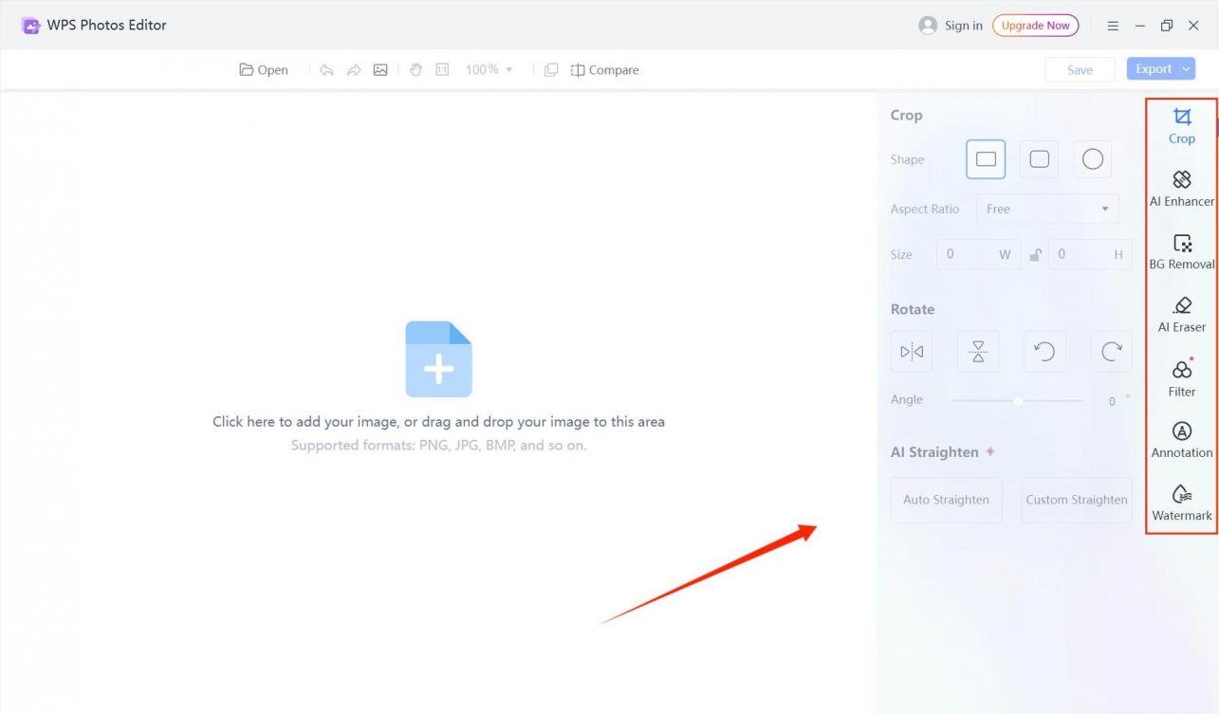This screenshot has height=714, width=1219.
Task: Click the Save button
Action: click(x=1080, y=69)
